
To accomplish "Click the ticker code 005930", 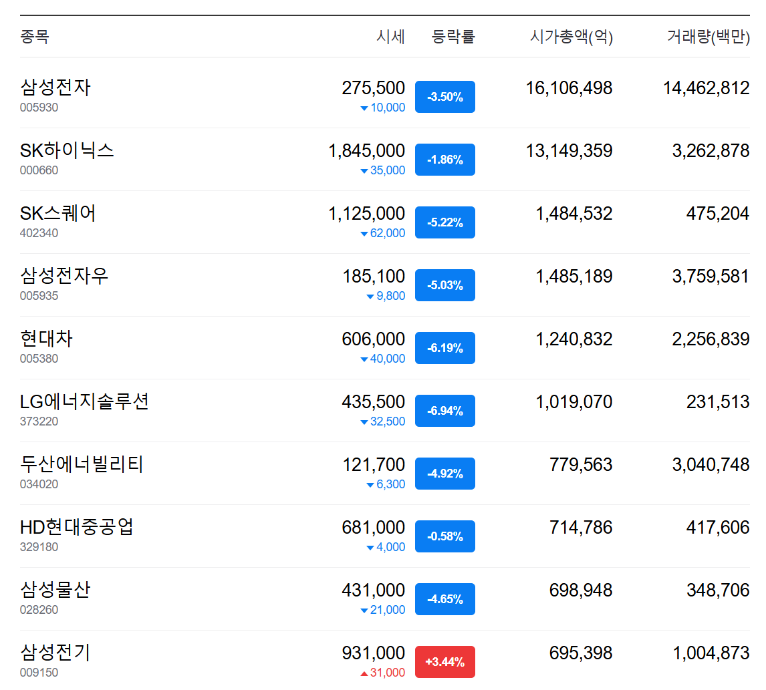I will [x=39, y=108].
